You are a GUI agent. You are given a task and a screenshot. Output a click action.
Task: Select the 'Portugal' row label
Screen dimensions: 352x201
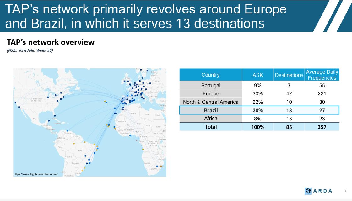[211, 85]
